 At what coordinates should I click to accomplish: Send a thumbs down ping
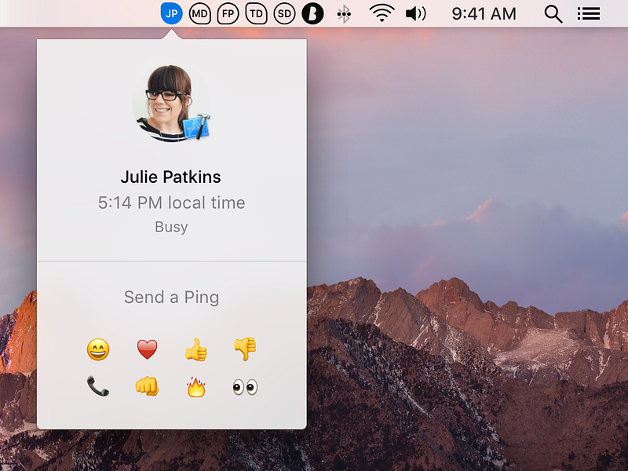[245, 349]
